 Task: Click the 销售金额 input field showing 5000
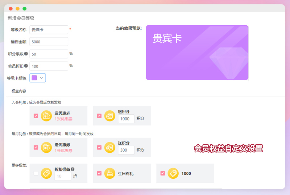49,42
